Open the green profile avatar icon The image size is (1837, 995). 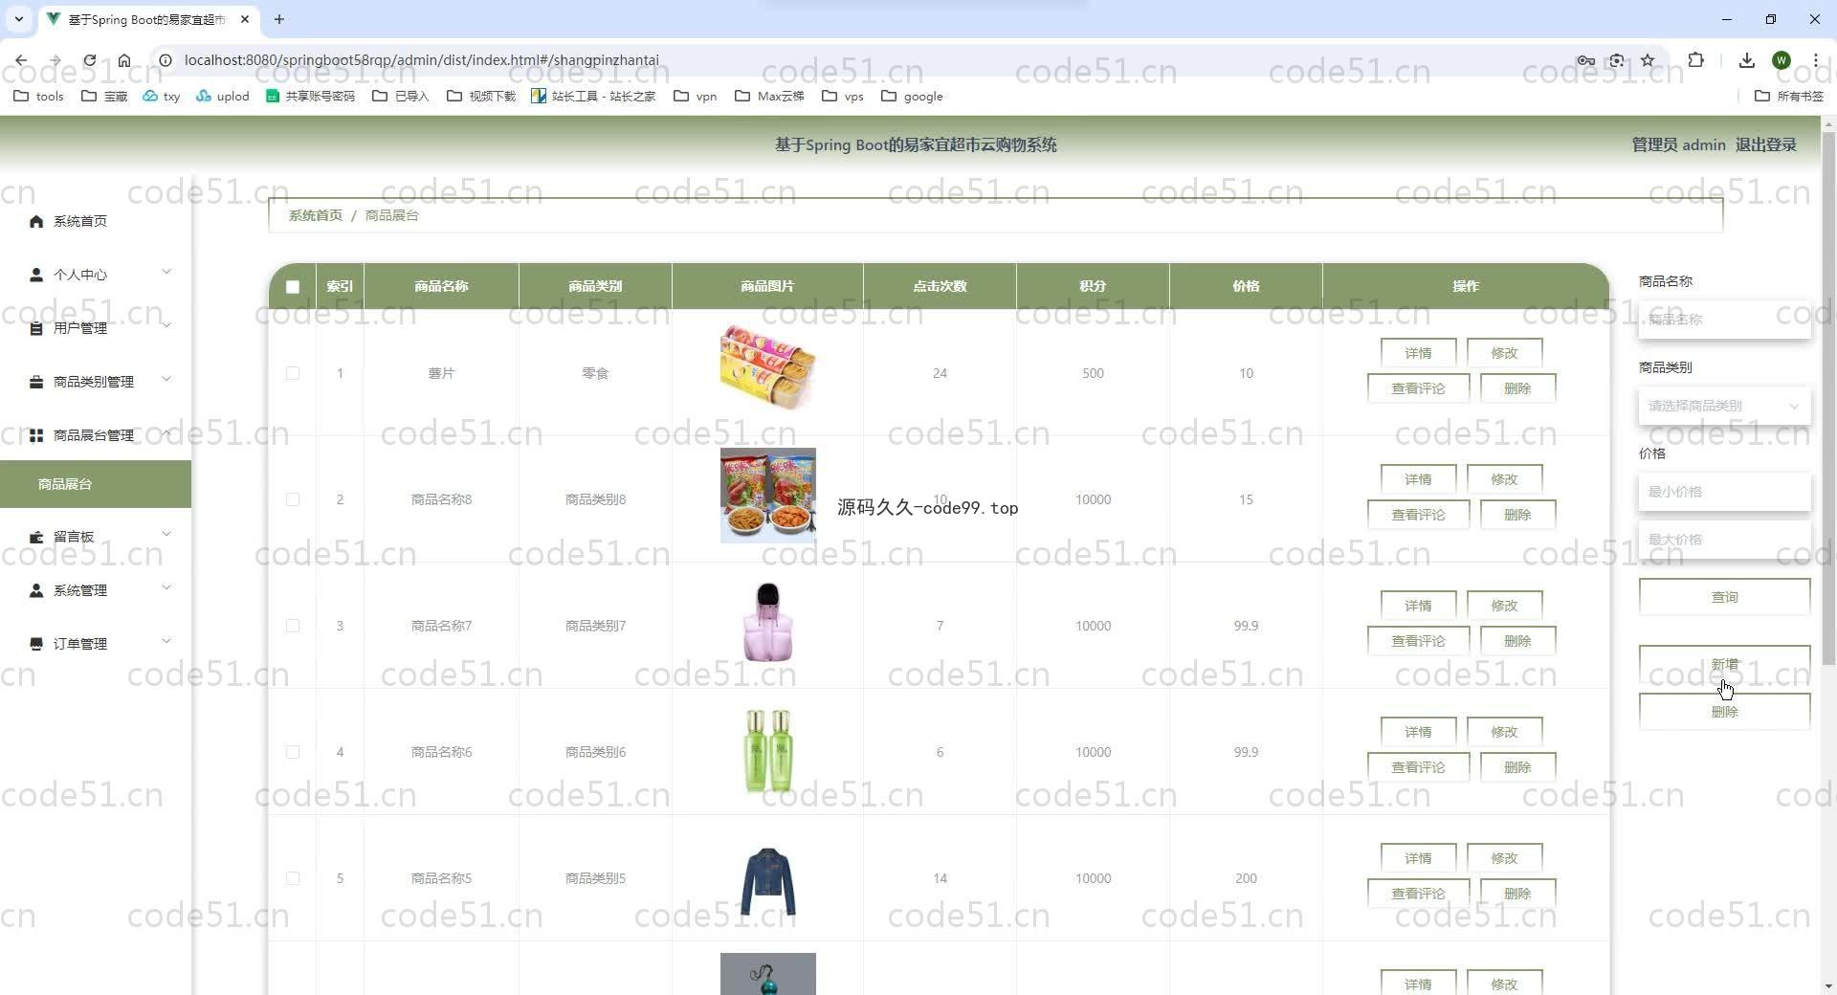[x=1781, y=60]
